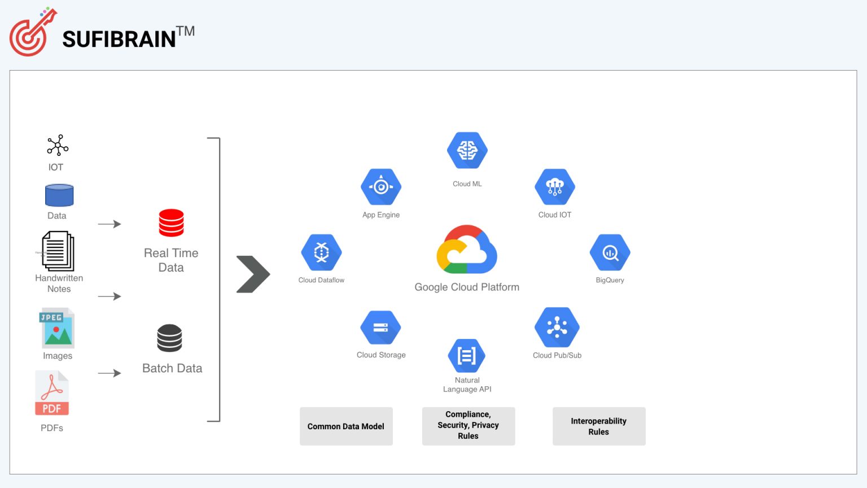
Task: Click the "Cloud ML" label text
Action: pos(467,184)
